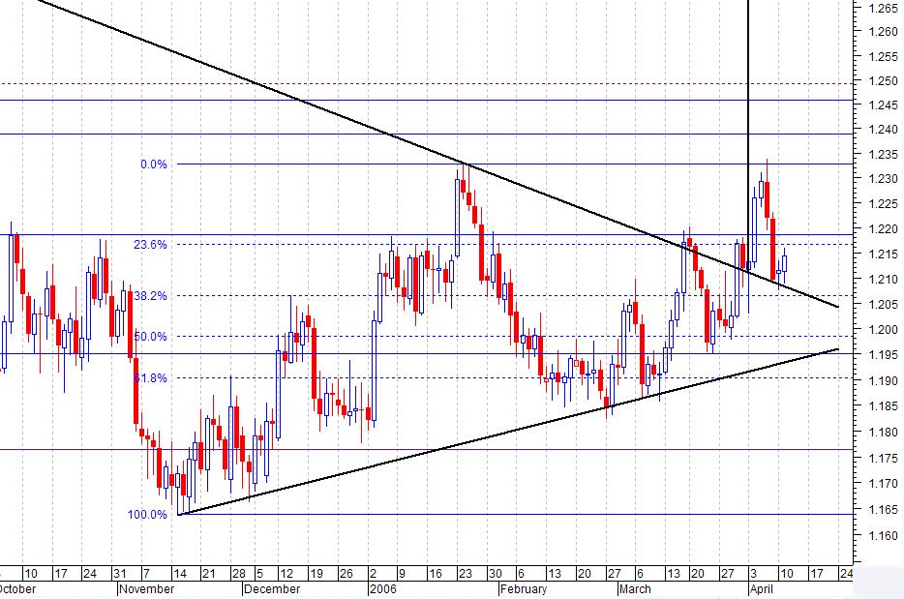The image size is (904, 599).
Task: Click the 100.0% Fibonacci label
Action: pyautogui.click(x=145, y=515)
